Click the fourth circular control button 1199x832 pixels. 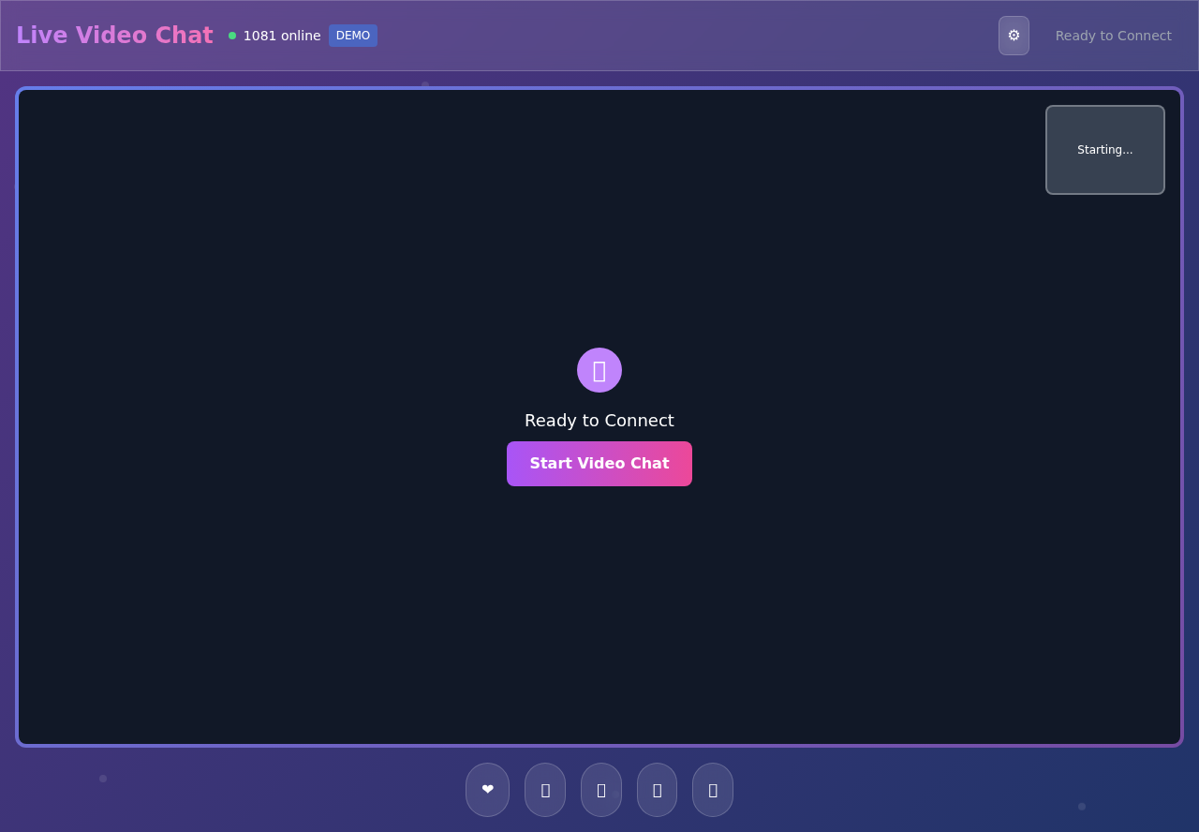click(x=657, y=789)
